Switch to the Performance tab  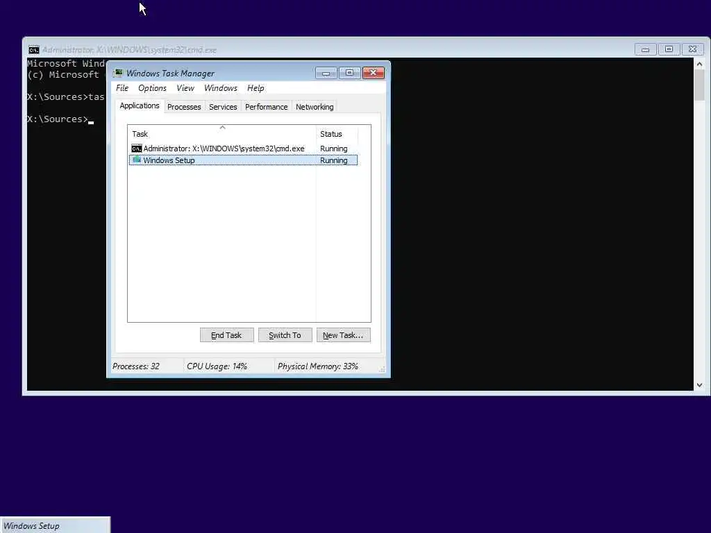266,107
